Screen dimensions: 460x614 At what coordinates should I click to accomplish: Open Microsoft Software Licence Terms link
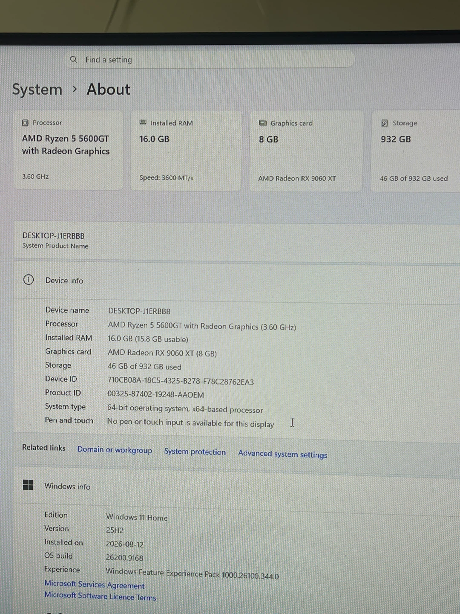(x=101, y=596)
